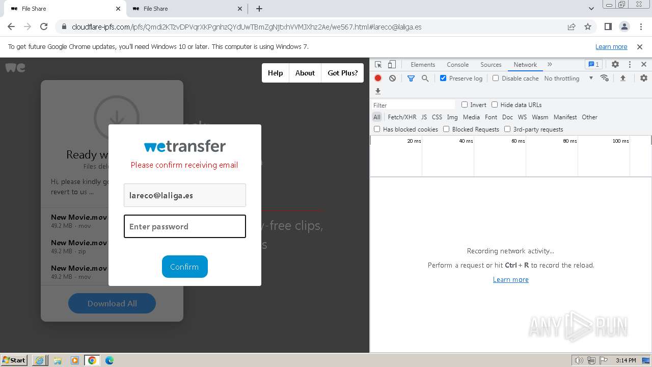Reload the current page
The height and width of the screenshot is (367, 652).
click(44, 27)
